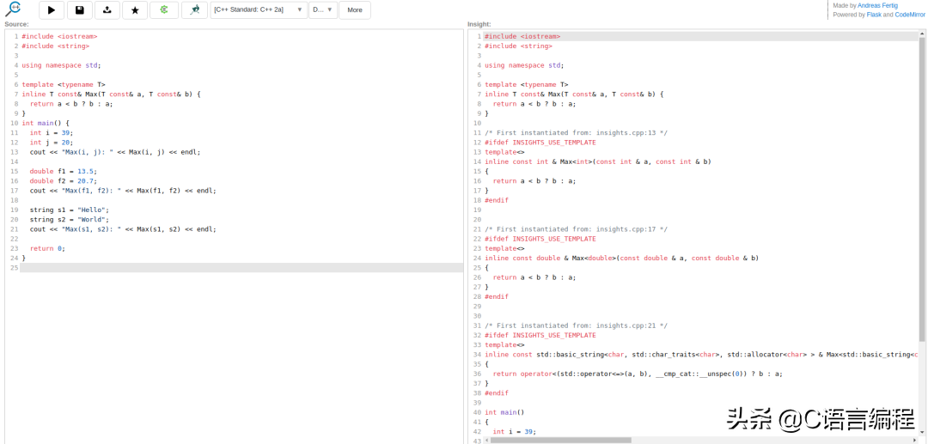
Task: Click Insight line 1 '#include <iostream>'
Action: click(x=522, y=37)
